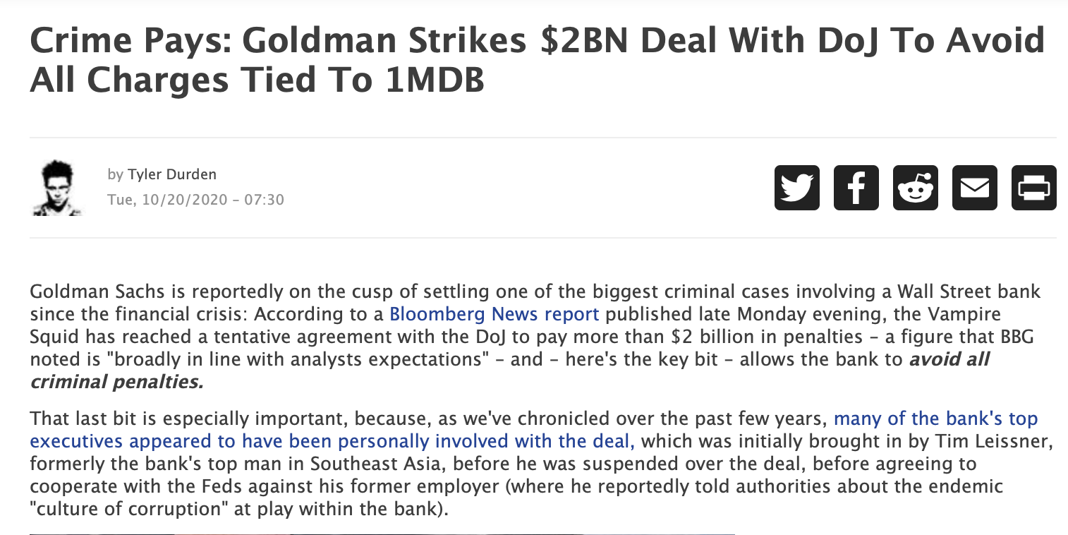Screen dimensions: 1068x535
Task: Share the article on Facebook
Action: point(856,188)
